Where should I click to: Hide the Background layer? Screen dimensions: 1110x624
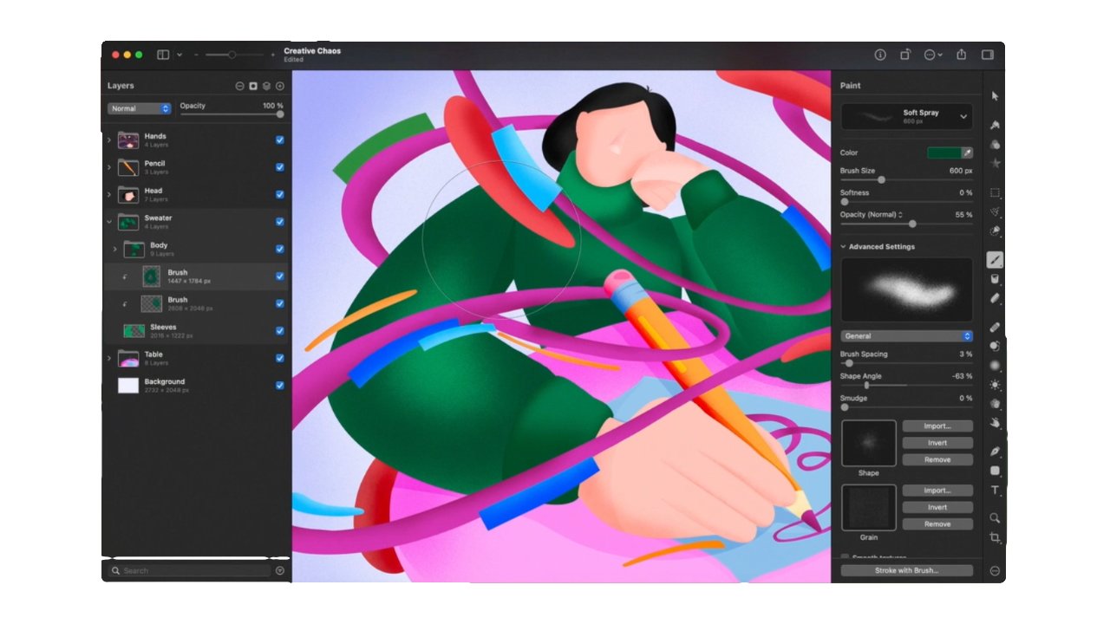tap(279, 385)
